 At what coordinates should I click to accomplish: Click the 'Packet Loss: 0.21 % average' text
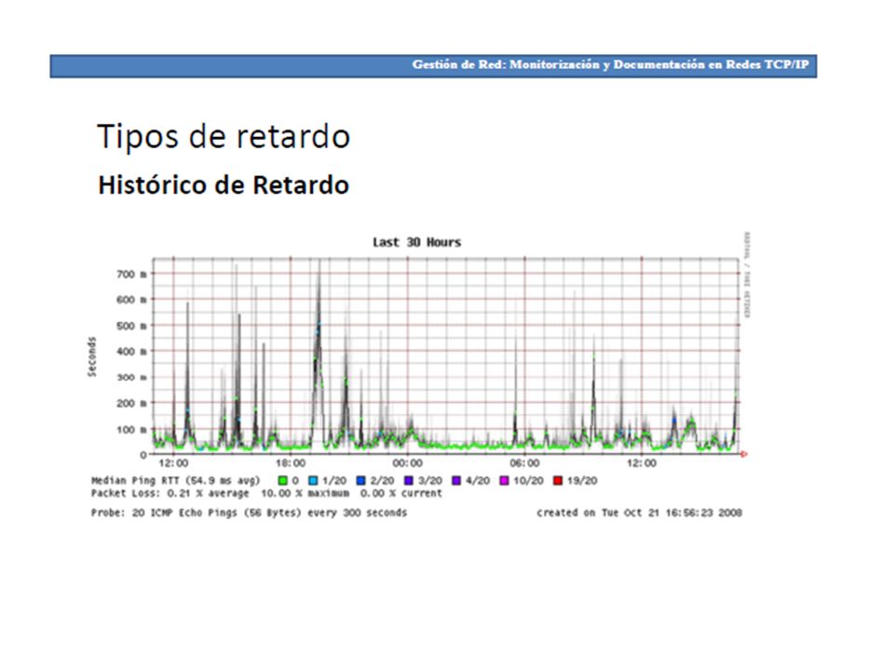point(169,493)
